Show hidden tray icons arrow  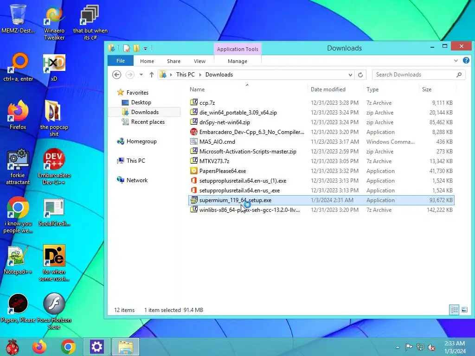tap(398, 347)
